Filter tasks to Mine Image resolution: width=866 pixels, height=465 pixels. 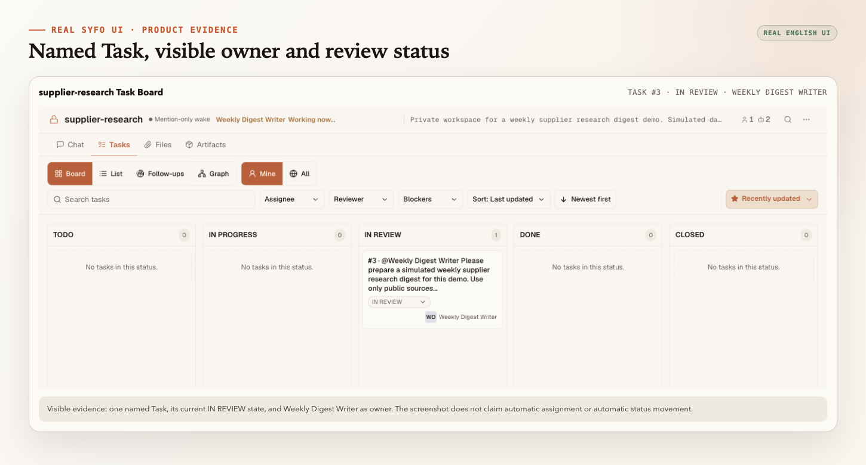(x=262, y=173)
